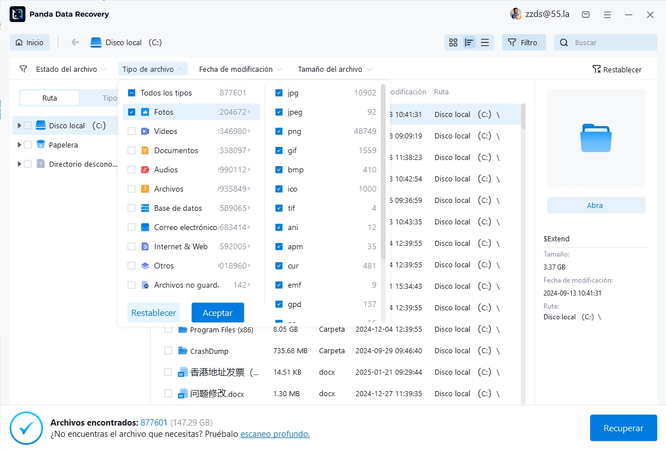This screenshot has width=666, height=451.
Task: Expand the Directorio desconocido tree node
Action: coord(19,164)
